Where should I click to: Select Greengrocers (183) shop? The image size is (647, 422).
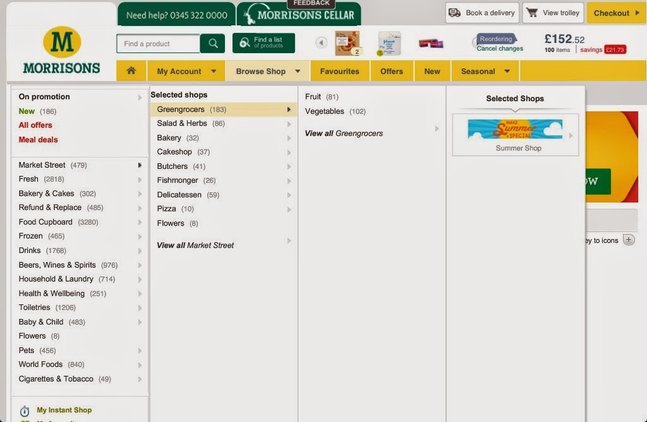[224, 109]
